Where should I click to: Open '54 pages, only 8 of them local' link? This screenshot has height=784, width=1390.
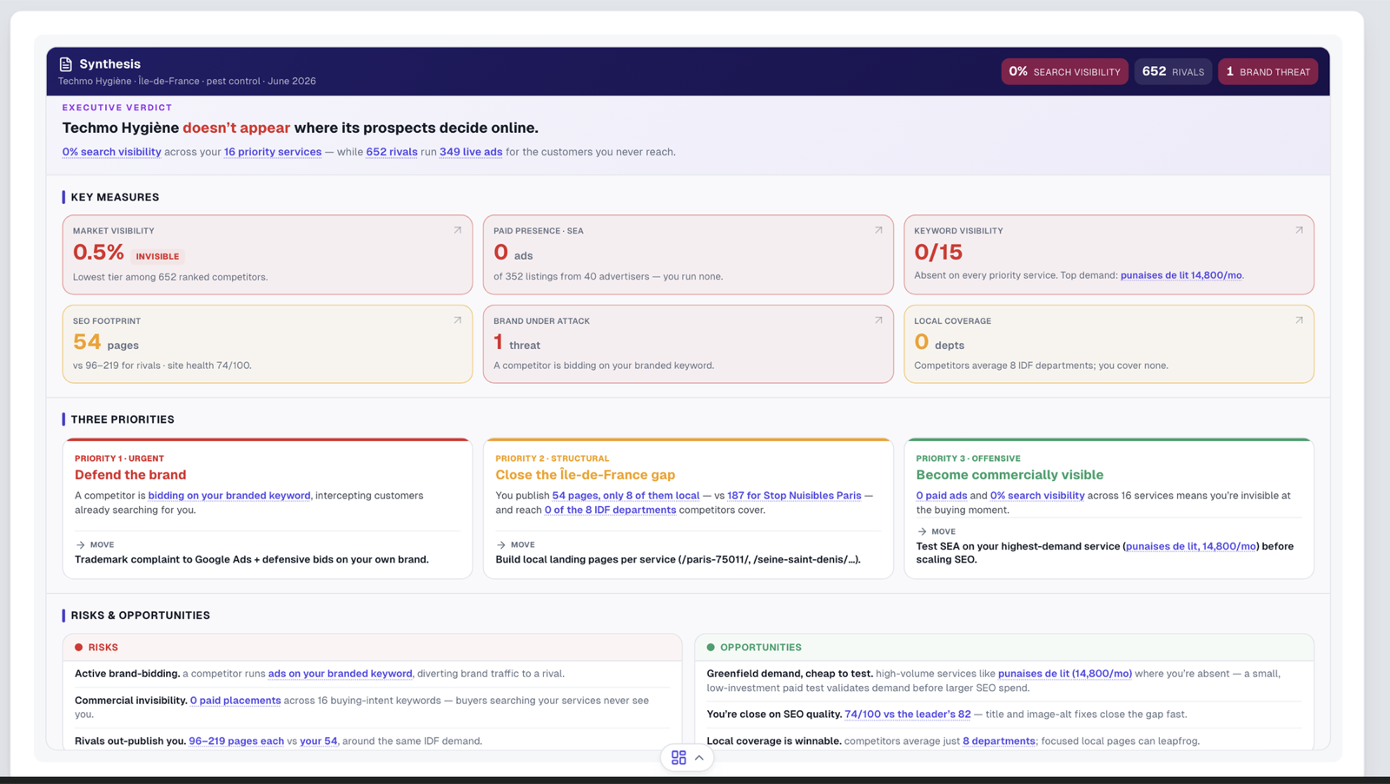(x=625, y=496)
